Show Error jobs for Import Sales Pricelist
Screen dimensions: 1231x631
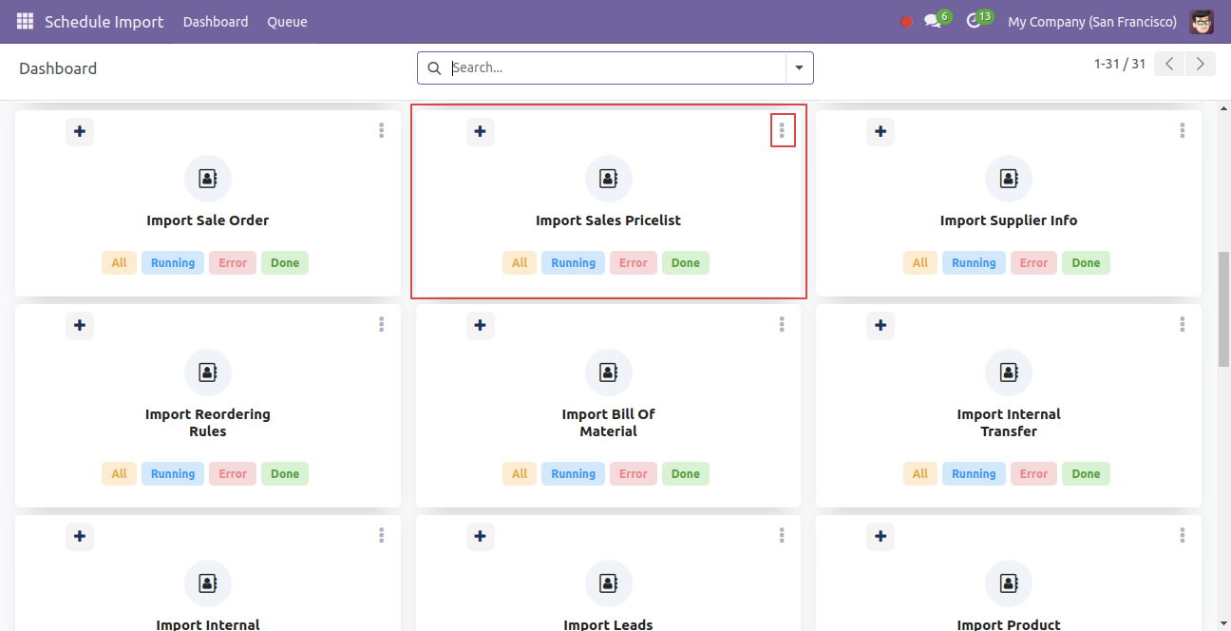tap(634, 263)
